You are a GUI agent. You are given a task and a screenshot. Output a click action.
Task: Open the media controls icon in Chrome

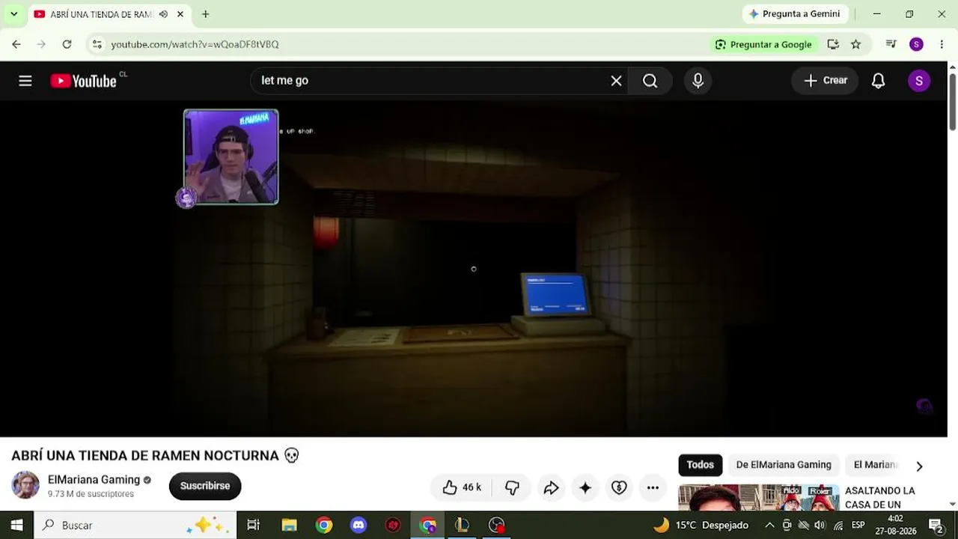[891, 44]
